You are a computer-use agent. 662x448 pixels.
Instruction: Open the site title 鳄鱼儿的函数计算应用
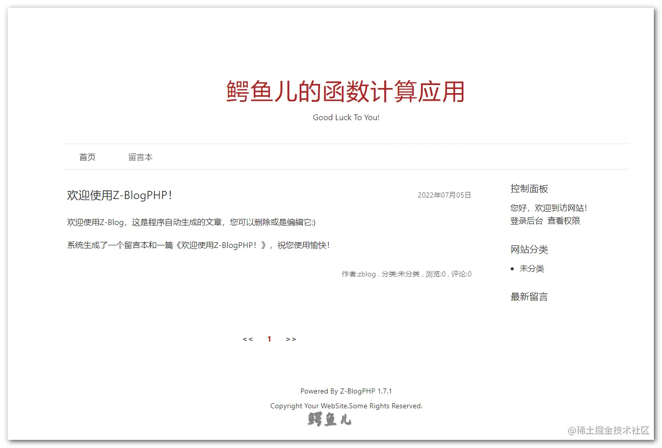pos(346,92)
